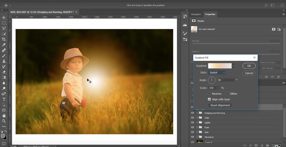This screenshot has width=286, height=147.
Task: Select the Healing Brush tool
Action: pos(4,50)
